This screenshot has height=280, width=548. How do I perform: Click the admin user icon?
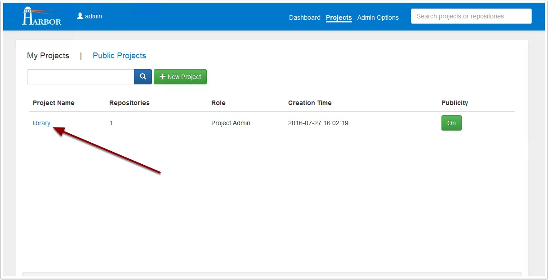(x=80, y=16)
